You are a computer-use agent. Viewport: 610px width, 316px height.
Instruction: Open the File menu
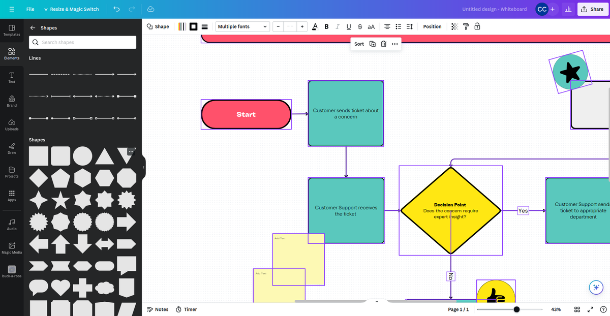[30, 9]
